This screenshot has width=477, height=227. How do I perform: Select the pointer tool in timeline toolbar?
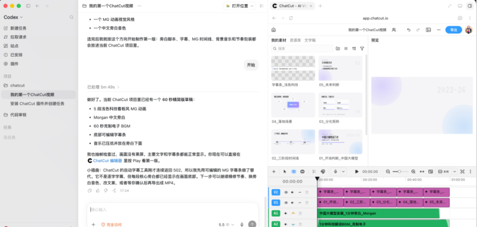(x=285, y=172)
